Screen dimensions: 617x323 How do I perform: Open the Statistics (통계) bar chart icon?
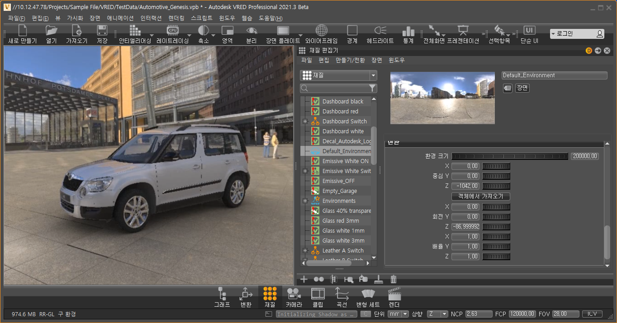click(408, 31)
